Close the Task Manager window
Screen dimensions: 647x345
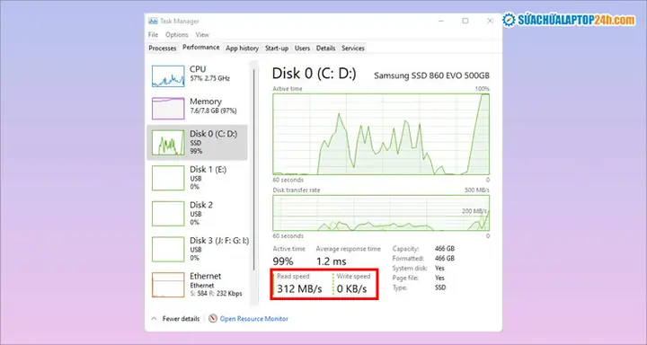pyautogui.click(x=491, y=21)
